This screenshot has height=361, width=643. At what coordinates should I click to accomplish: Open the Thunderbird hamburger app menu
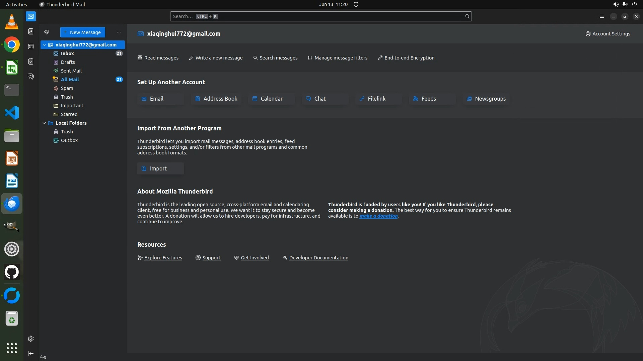point(601,16)
